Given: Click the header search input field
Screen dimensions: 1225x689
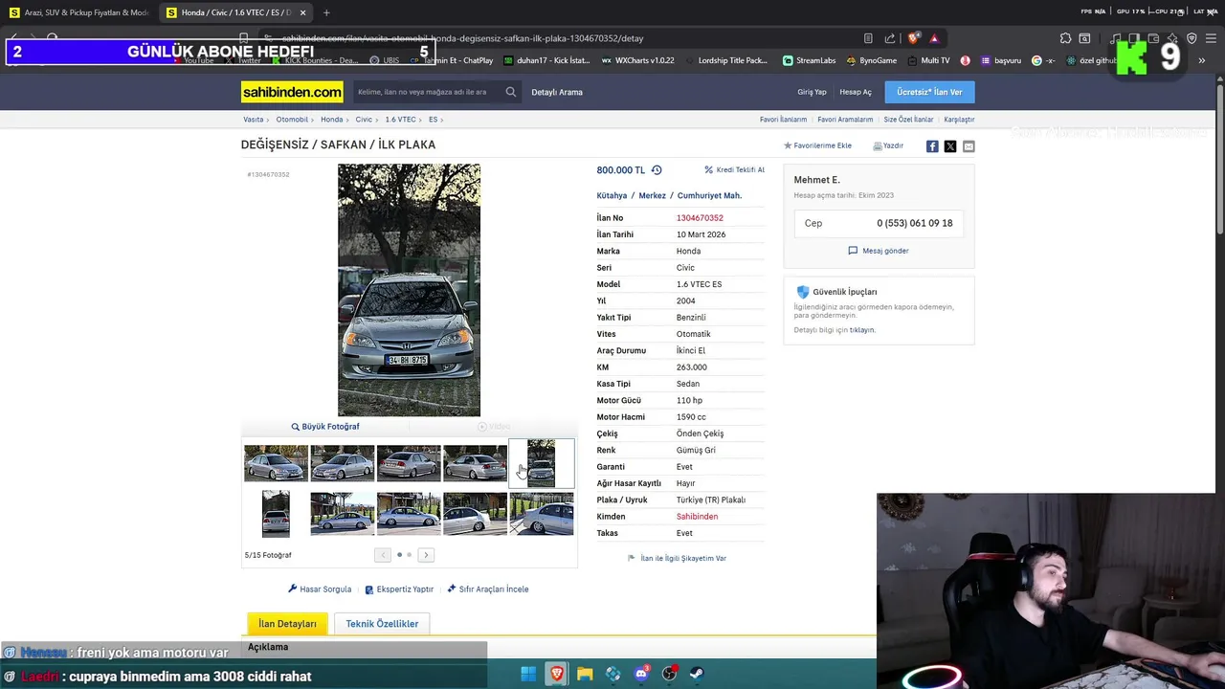Looking at the screenshot, I should [x=426, y=92].
